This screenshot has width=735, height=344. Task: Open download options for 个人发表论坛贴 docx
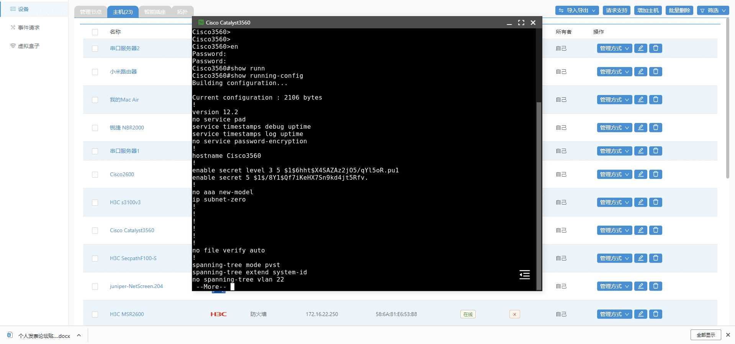79,336
